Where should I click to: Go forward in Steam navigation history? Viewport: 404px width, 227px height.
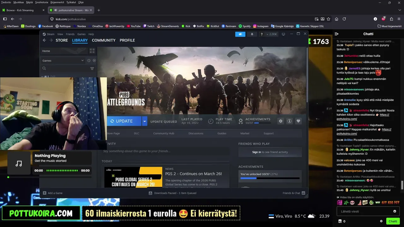tap(50, 40)
